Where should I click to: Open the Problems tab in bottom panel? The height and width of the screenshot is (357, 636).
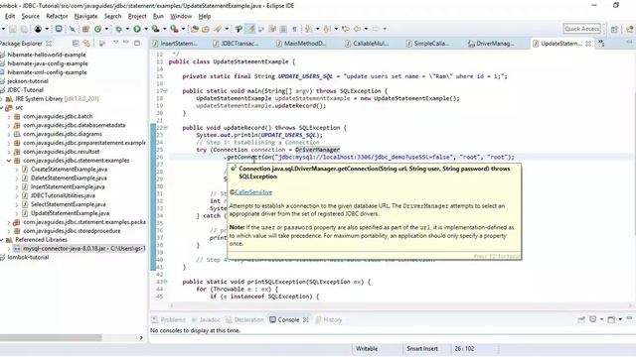(x=168, y=319)
